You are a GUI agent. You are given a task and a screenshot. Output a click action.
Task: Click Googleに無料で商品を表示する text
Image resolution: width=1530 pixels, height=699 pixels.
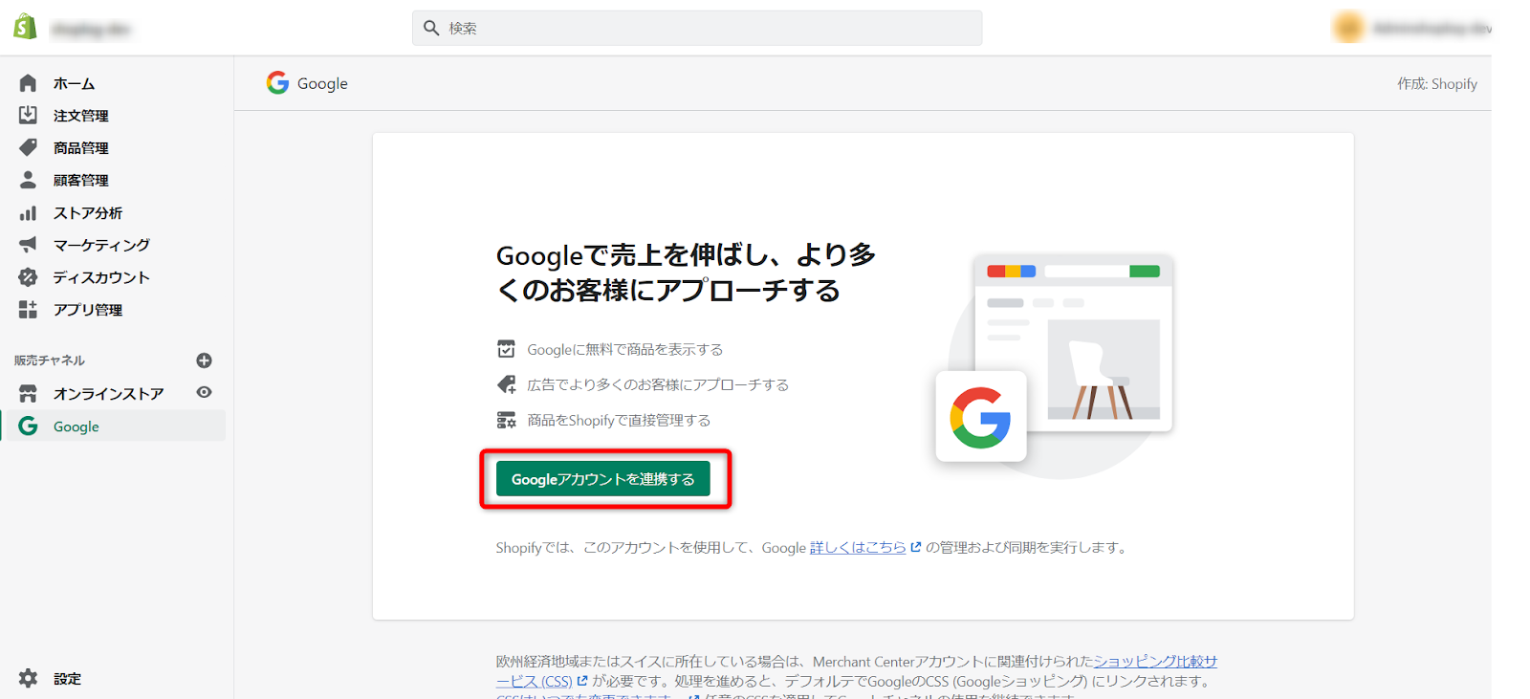625,349
